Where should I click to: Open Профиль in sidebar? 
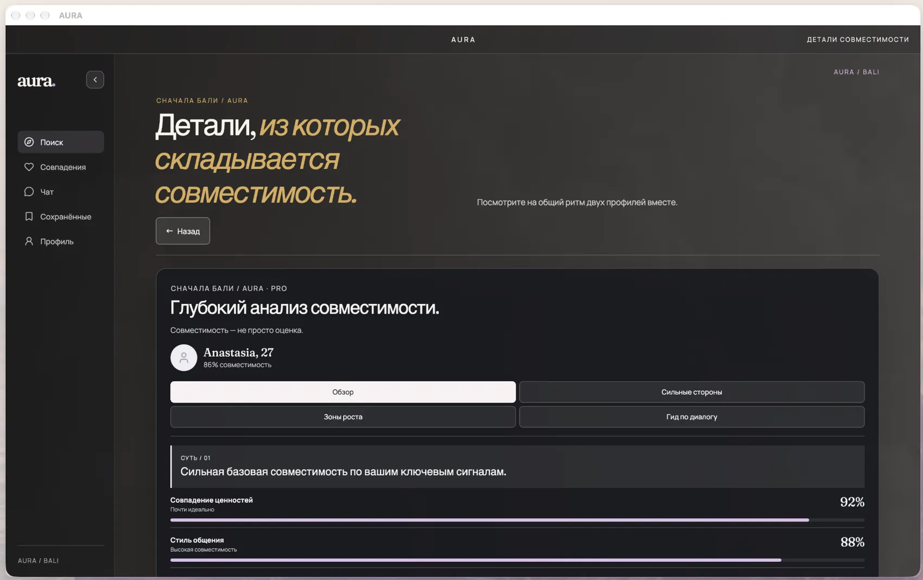[61, 241]
